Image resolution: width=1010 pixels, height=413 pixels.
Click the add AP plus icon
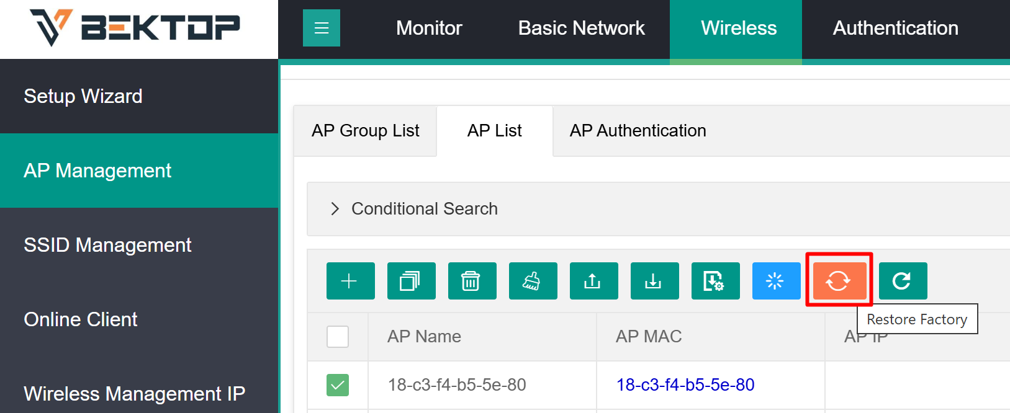pyautogui.click(x=350, y=281)
